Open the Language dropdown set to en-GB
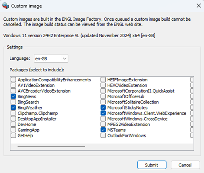This screenshot has width=204, height=173. pyautogui.click(x=51, y=58)
